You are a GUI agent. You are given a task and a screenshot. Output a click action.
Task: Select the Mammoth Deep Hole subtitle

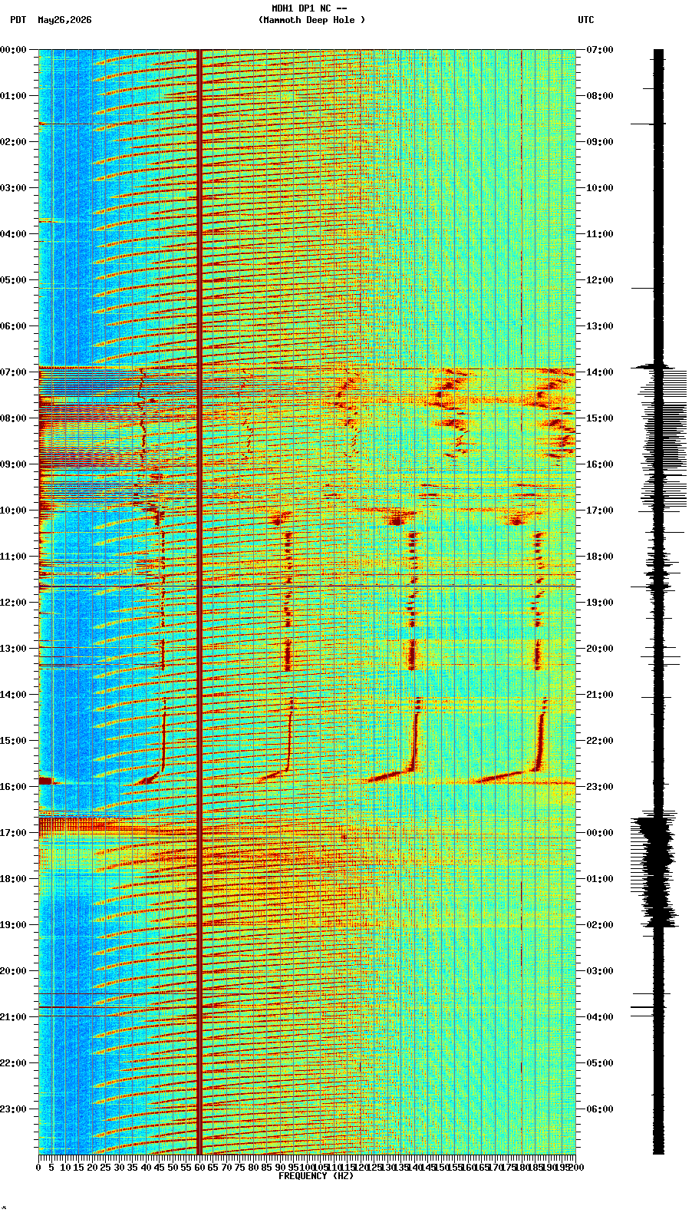click(311, 20)
